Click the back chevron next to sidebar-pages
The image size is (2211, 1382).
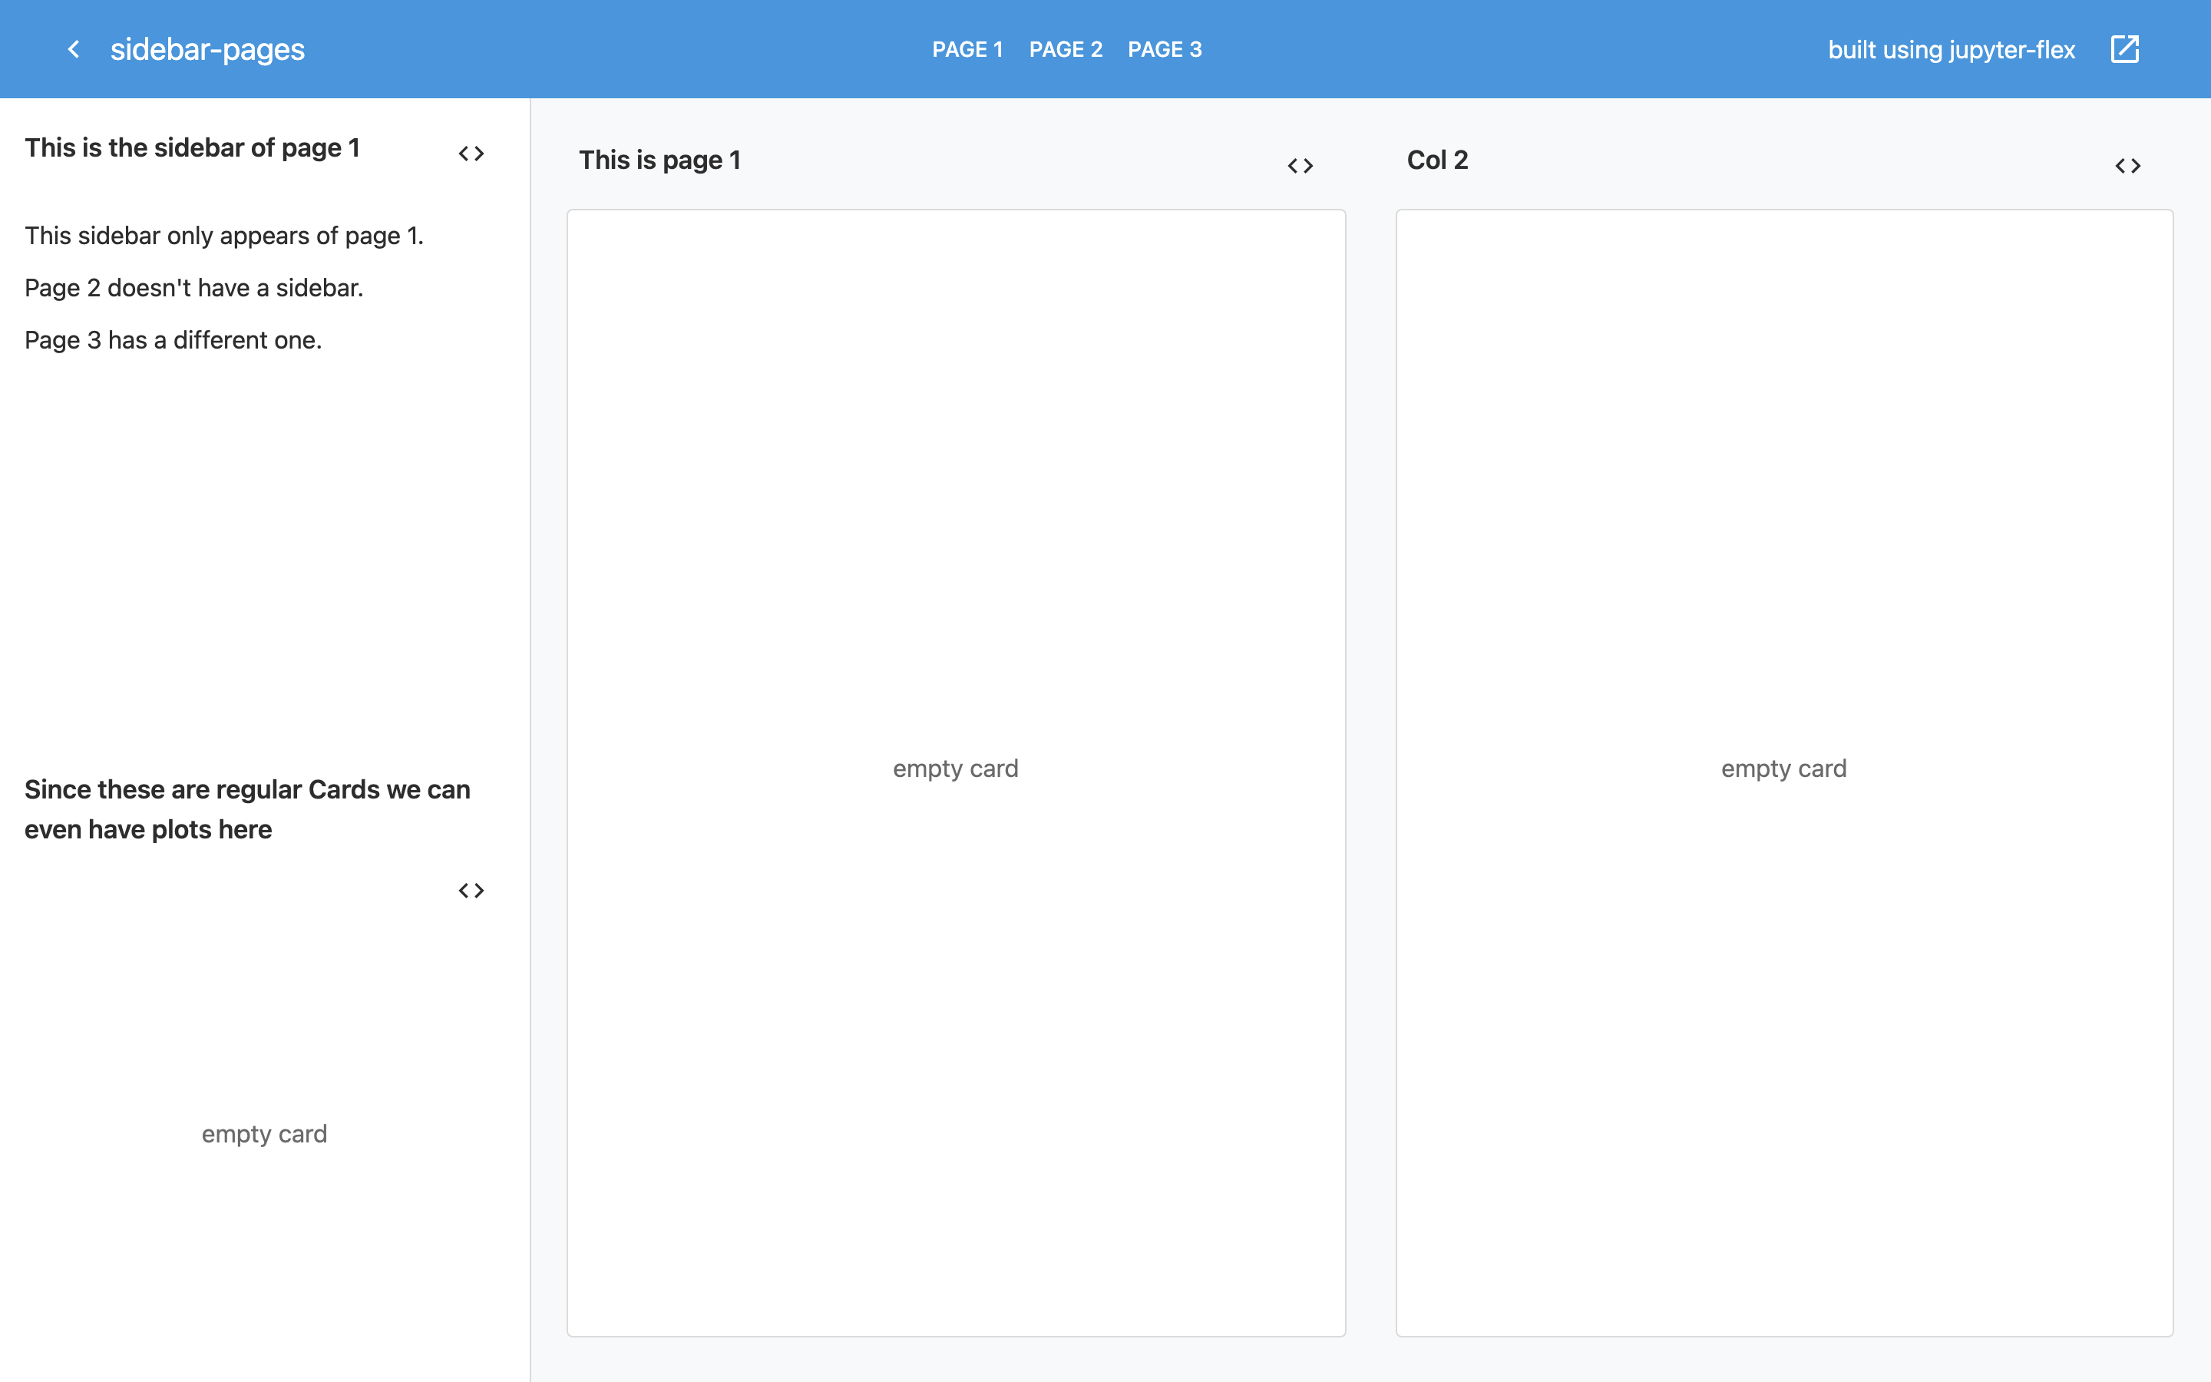point(74,49)
